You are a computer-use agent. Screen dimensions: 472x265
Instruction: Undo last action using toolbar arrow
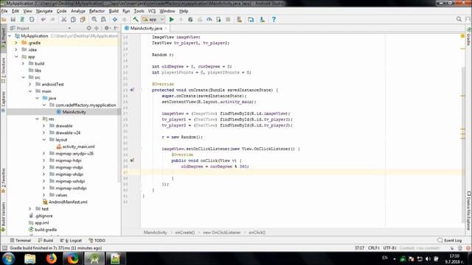click(x=44, y=20)
